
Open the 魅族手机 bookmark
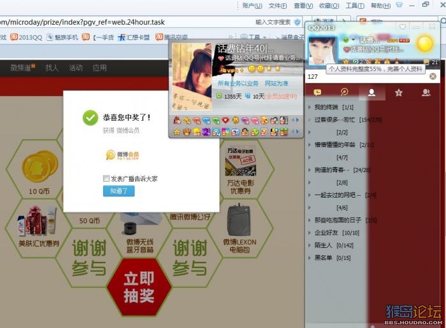62,37
